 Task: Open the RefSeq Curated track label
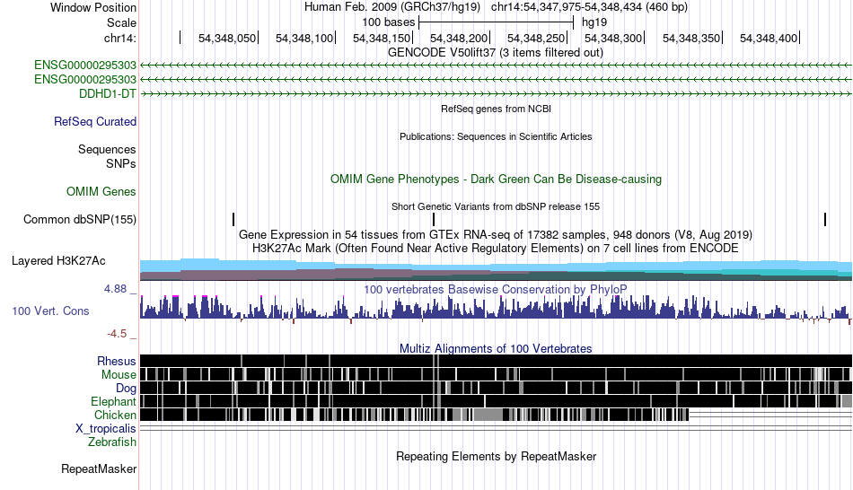[95, 121]
